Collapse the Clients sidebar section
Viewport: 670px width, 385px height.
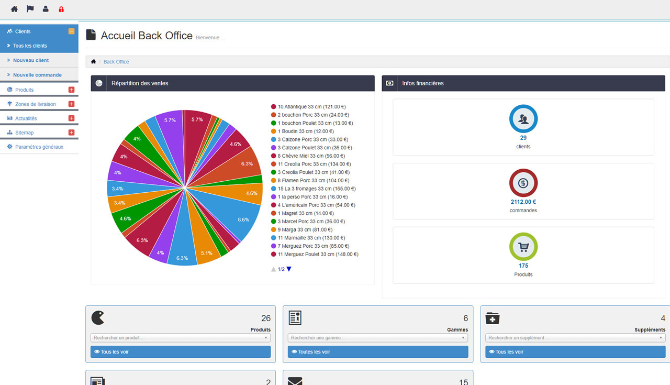tap(71, 31)
